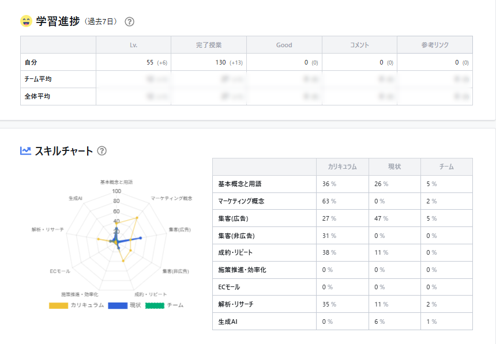Select the 完了授業 column header
Viewport: 496px width, 344px height.
[x=209, y=45]
